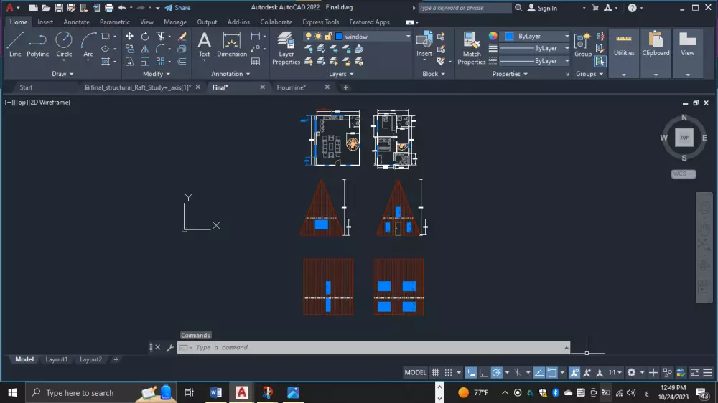Select the Mirror tool
Viewport: 718px width, 403px height.
(x=145, y=49)
